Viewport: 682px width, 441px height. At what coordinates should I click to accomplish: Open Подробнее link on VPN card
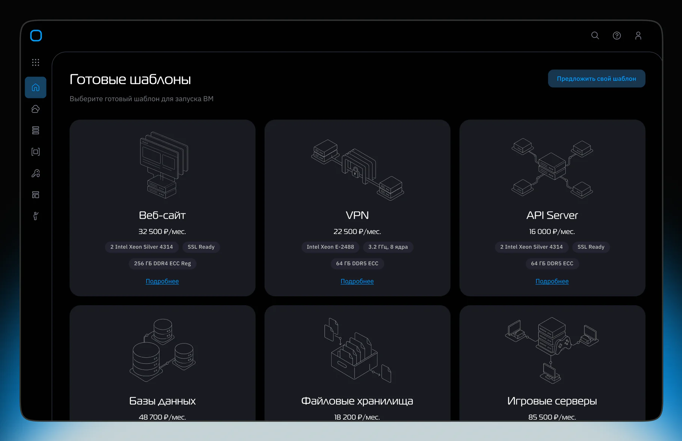pyautogui.click(x=357, y=281)
